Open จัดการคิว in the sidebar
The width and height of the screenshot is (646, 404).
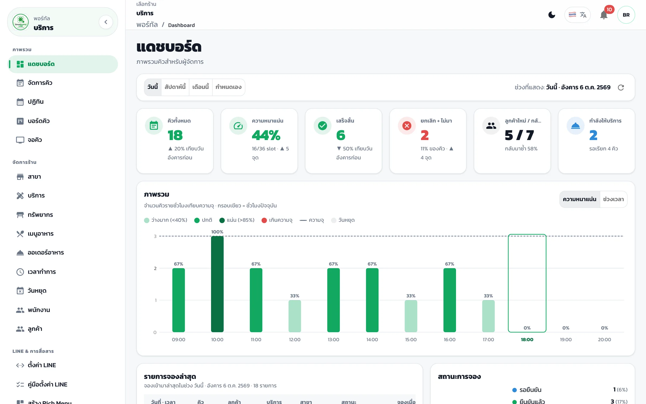[x=63, y=83]
